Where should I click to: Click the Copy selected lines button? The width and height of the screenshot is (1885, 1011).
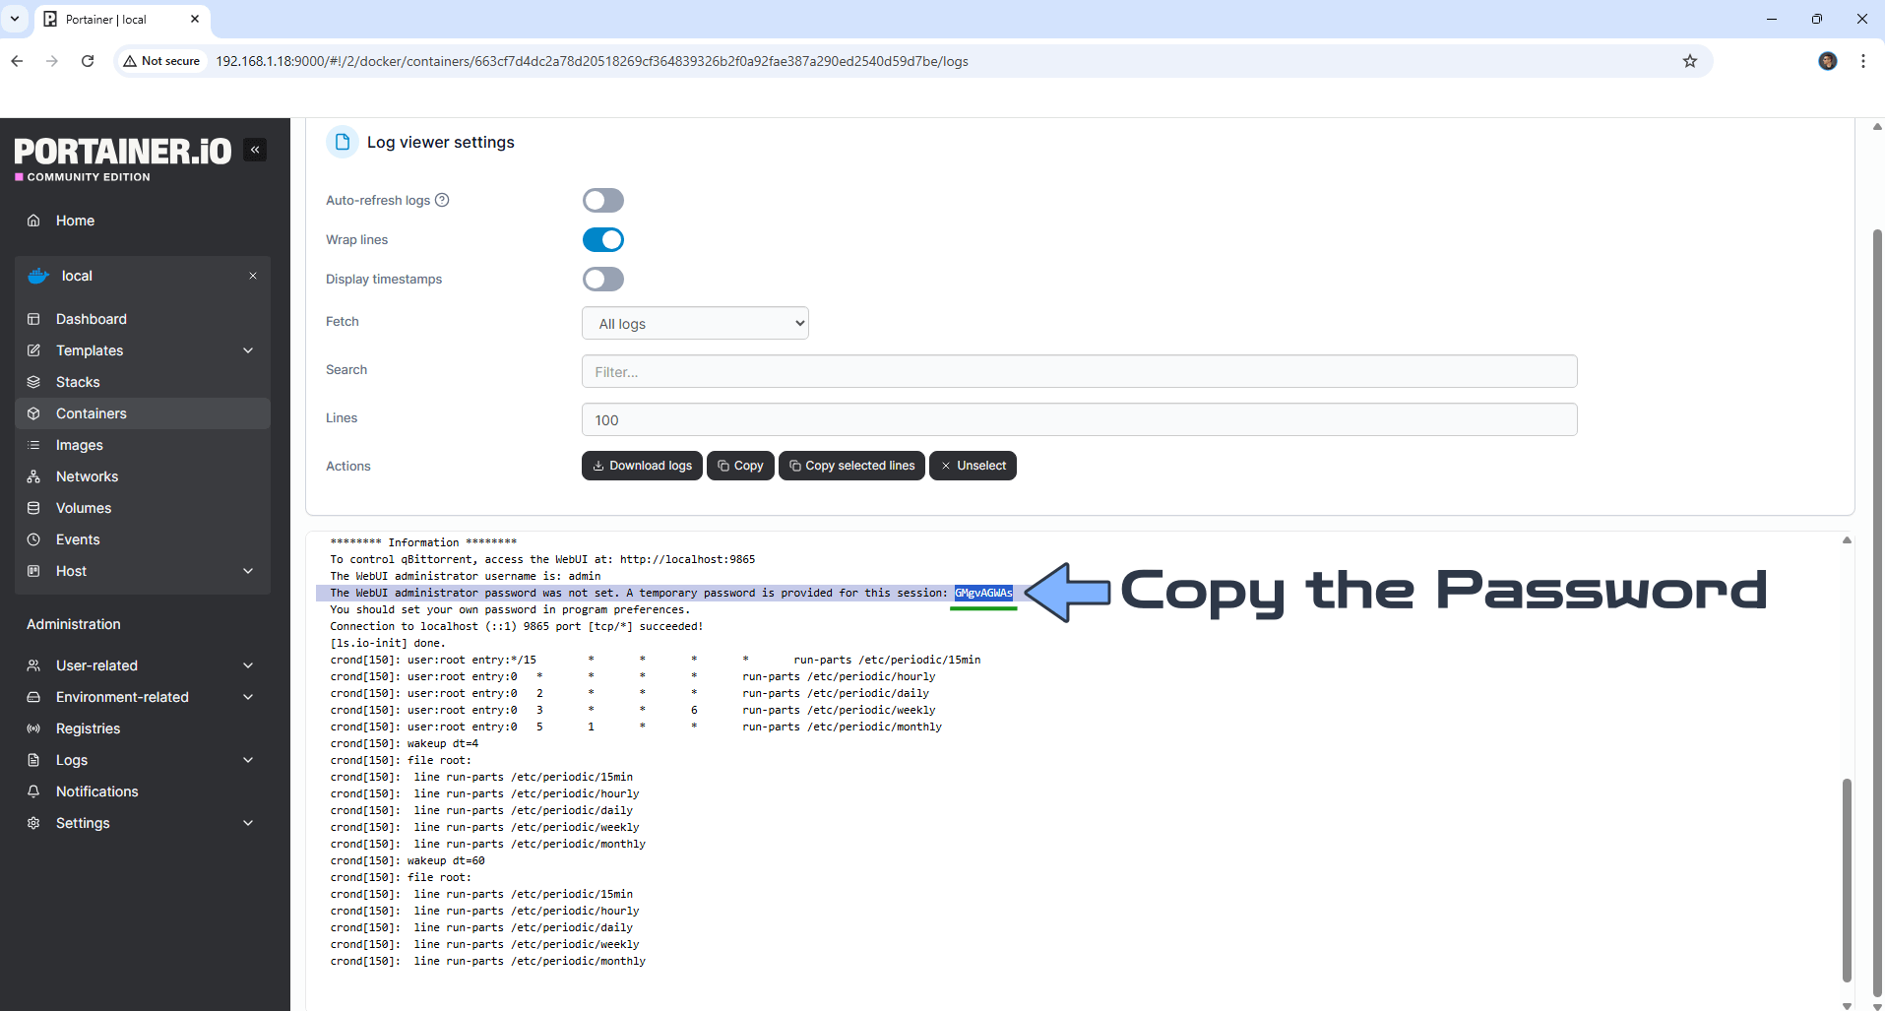851,466
